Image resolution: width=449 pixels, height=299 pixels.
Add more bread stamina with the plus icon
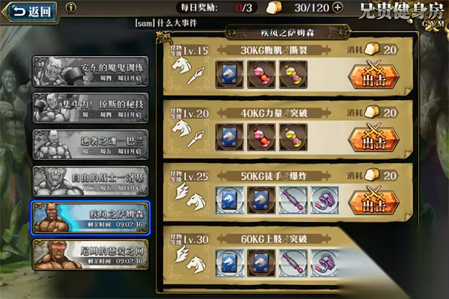(338, 7)
